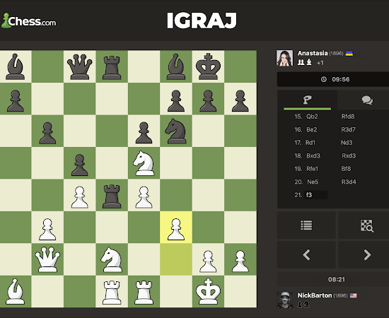The height and width of the screenshot is (318, 389).
Task: Go to the next move arrow
Action: click(x=367, y=254)
